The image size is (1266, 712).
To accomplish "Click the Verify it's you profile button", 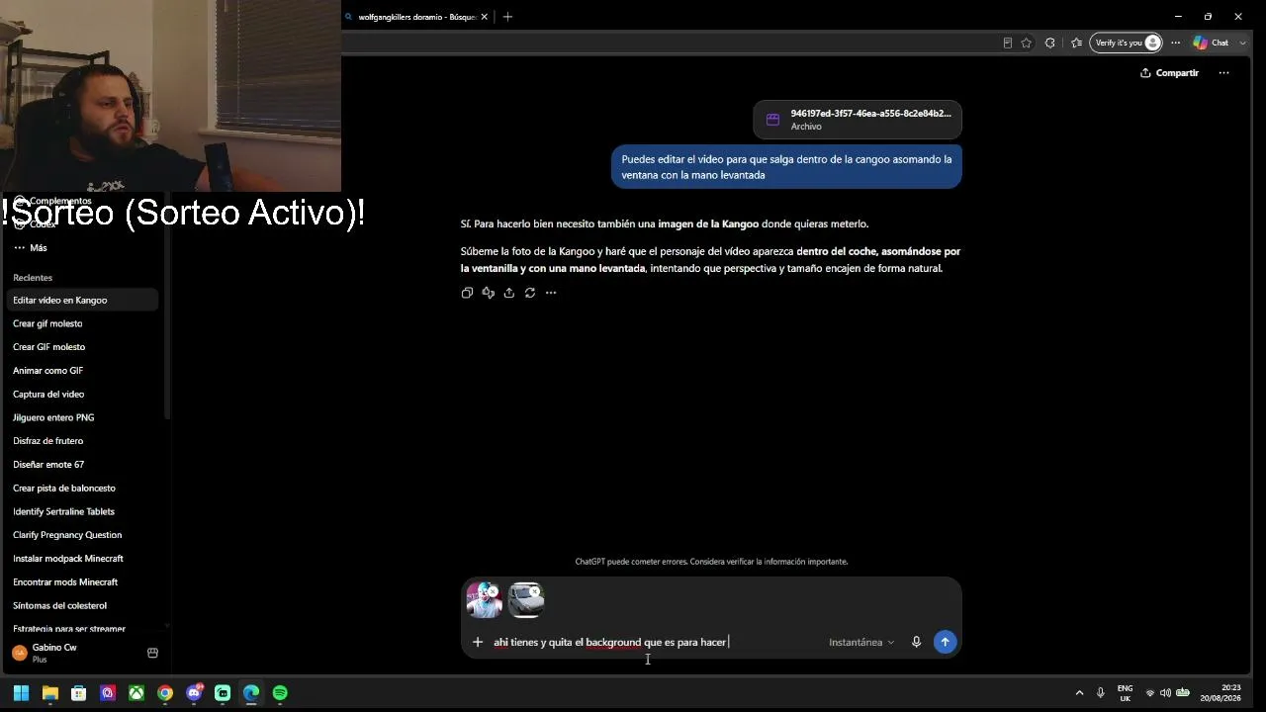I will 1126,43.
